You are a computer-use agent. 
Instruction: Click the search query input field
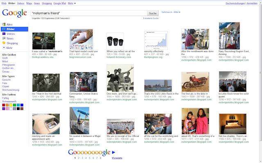89,13
